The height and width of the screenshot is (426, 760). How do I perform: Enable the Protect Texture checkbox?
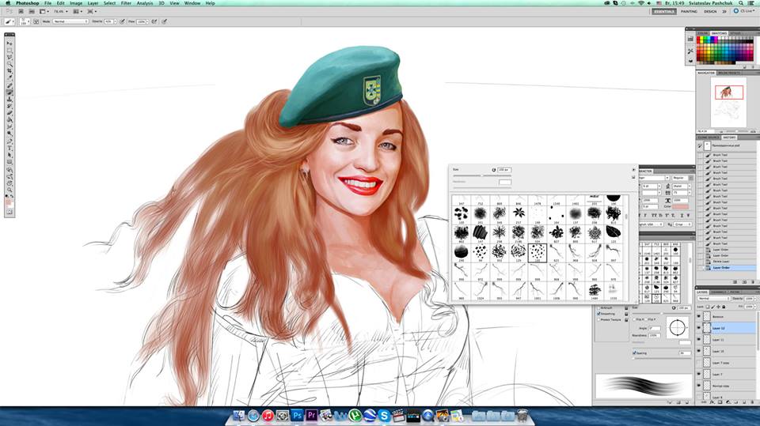tap(599, 319)
